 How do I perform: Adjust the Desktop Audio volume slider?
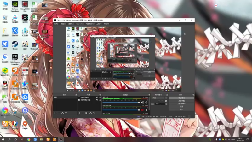tap(121, 102)
